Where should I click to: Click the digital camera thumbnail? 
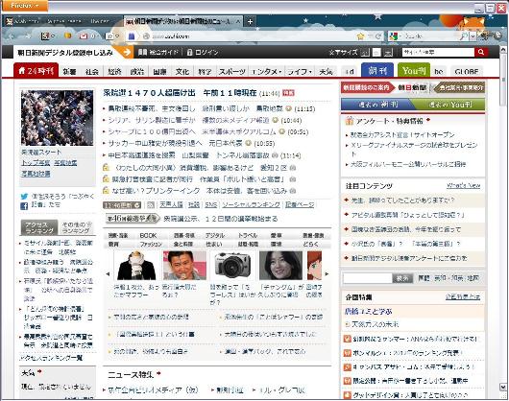pos(232,265)
